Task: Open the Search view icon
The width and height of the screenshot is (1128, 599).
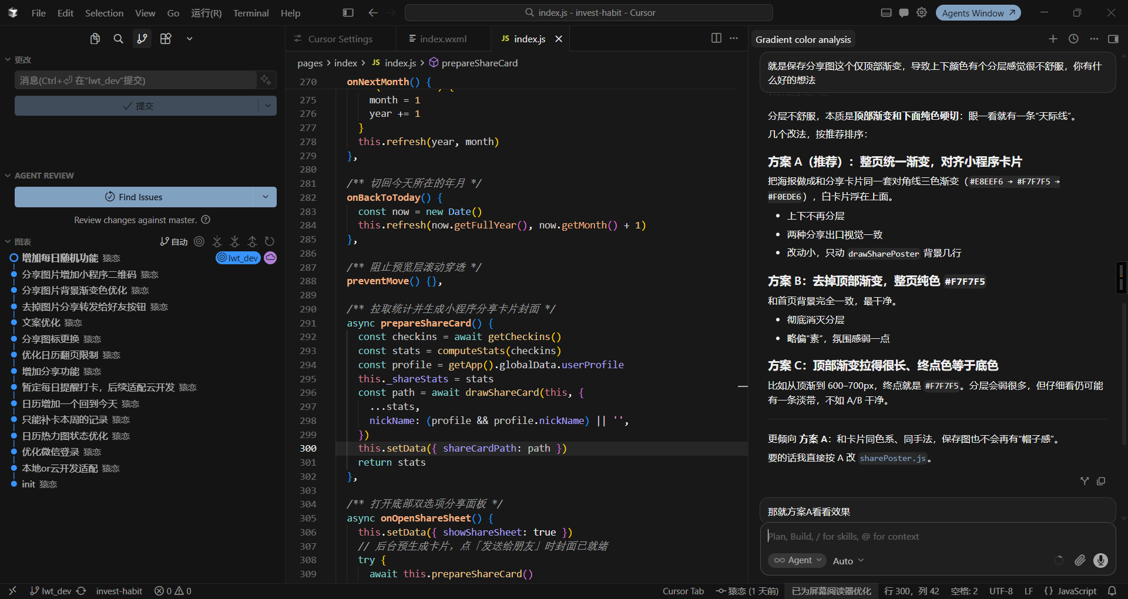Action: [x=118, y=39]
